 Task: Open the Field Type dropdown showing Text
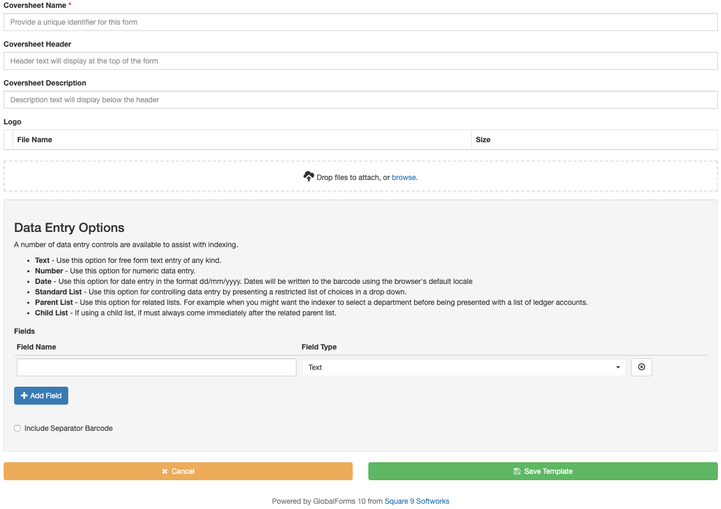click(x=463, y=367)
